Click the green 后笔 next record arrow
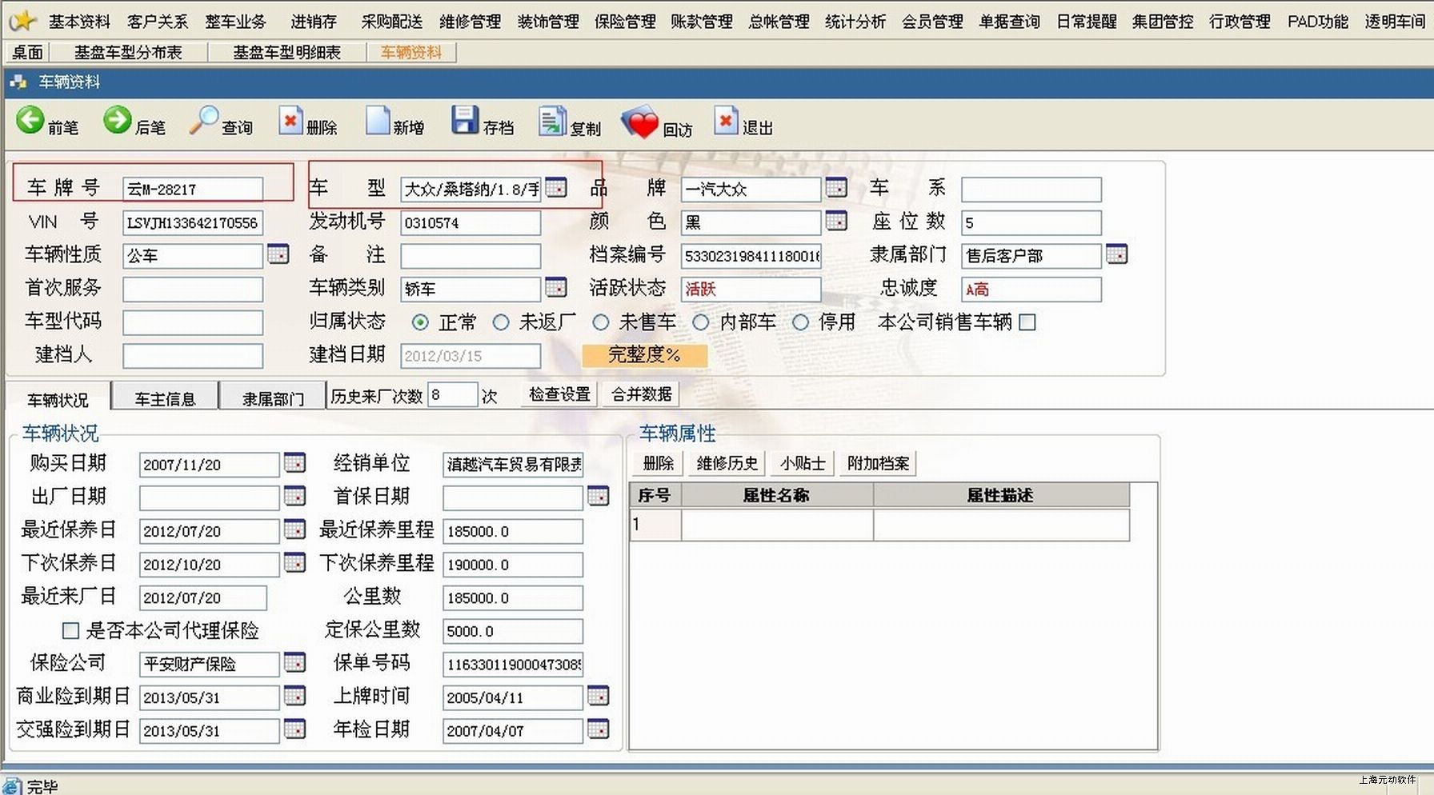1434x795 pixels. tap(118, 121)
